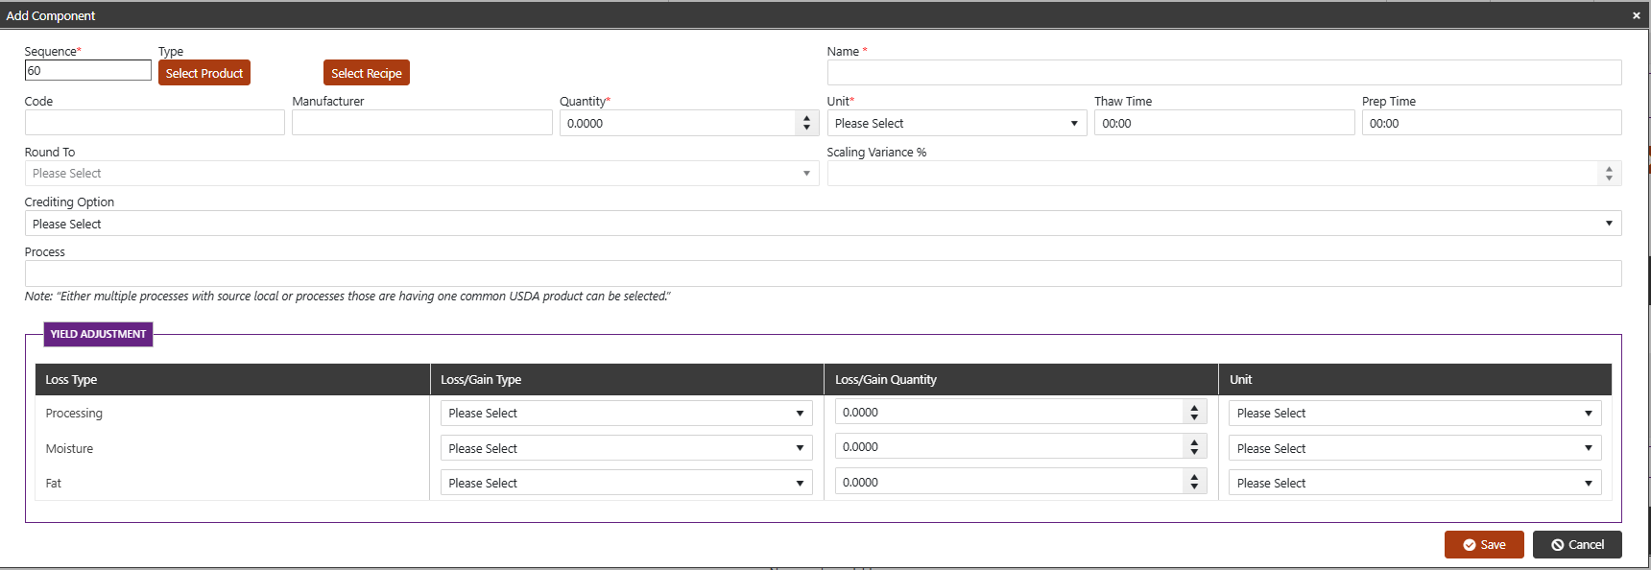This screenshot has width=1651, height=570.
Task: Click into the Code field
Action: (x=155, y=122)
